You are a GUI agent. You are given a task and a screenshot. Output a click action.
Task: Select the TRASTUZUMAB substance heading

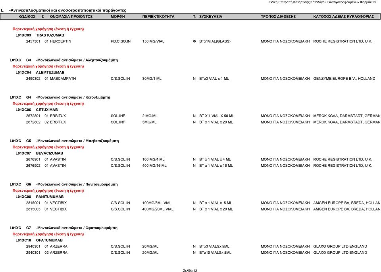pos(50,35)
